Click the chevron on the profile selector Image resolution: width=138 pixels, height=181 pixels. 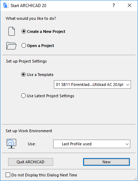pos(127,144)
